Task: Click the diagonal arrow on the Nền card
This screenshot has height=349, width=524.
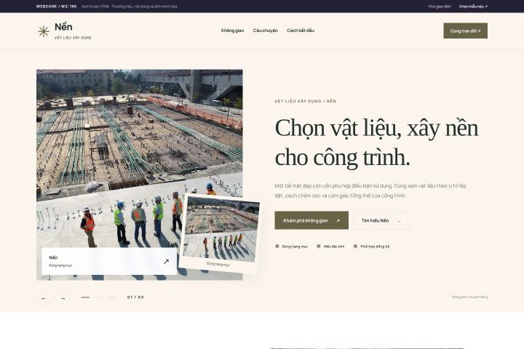Action: coord(166,262)
